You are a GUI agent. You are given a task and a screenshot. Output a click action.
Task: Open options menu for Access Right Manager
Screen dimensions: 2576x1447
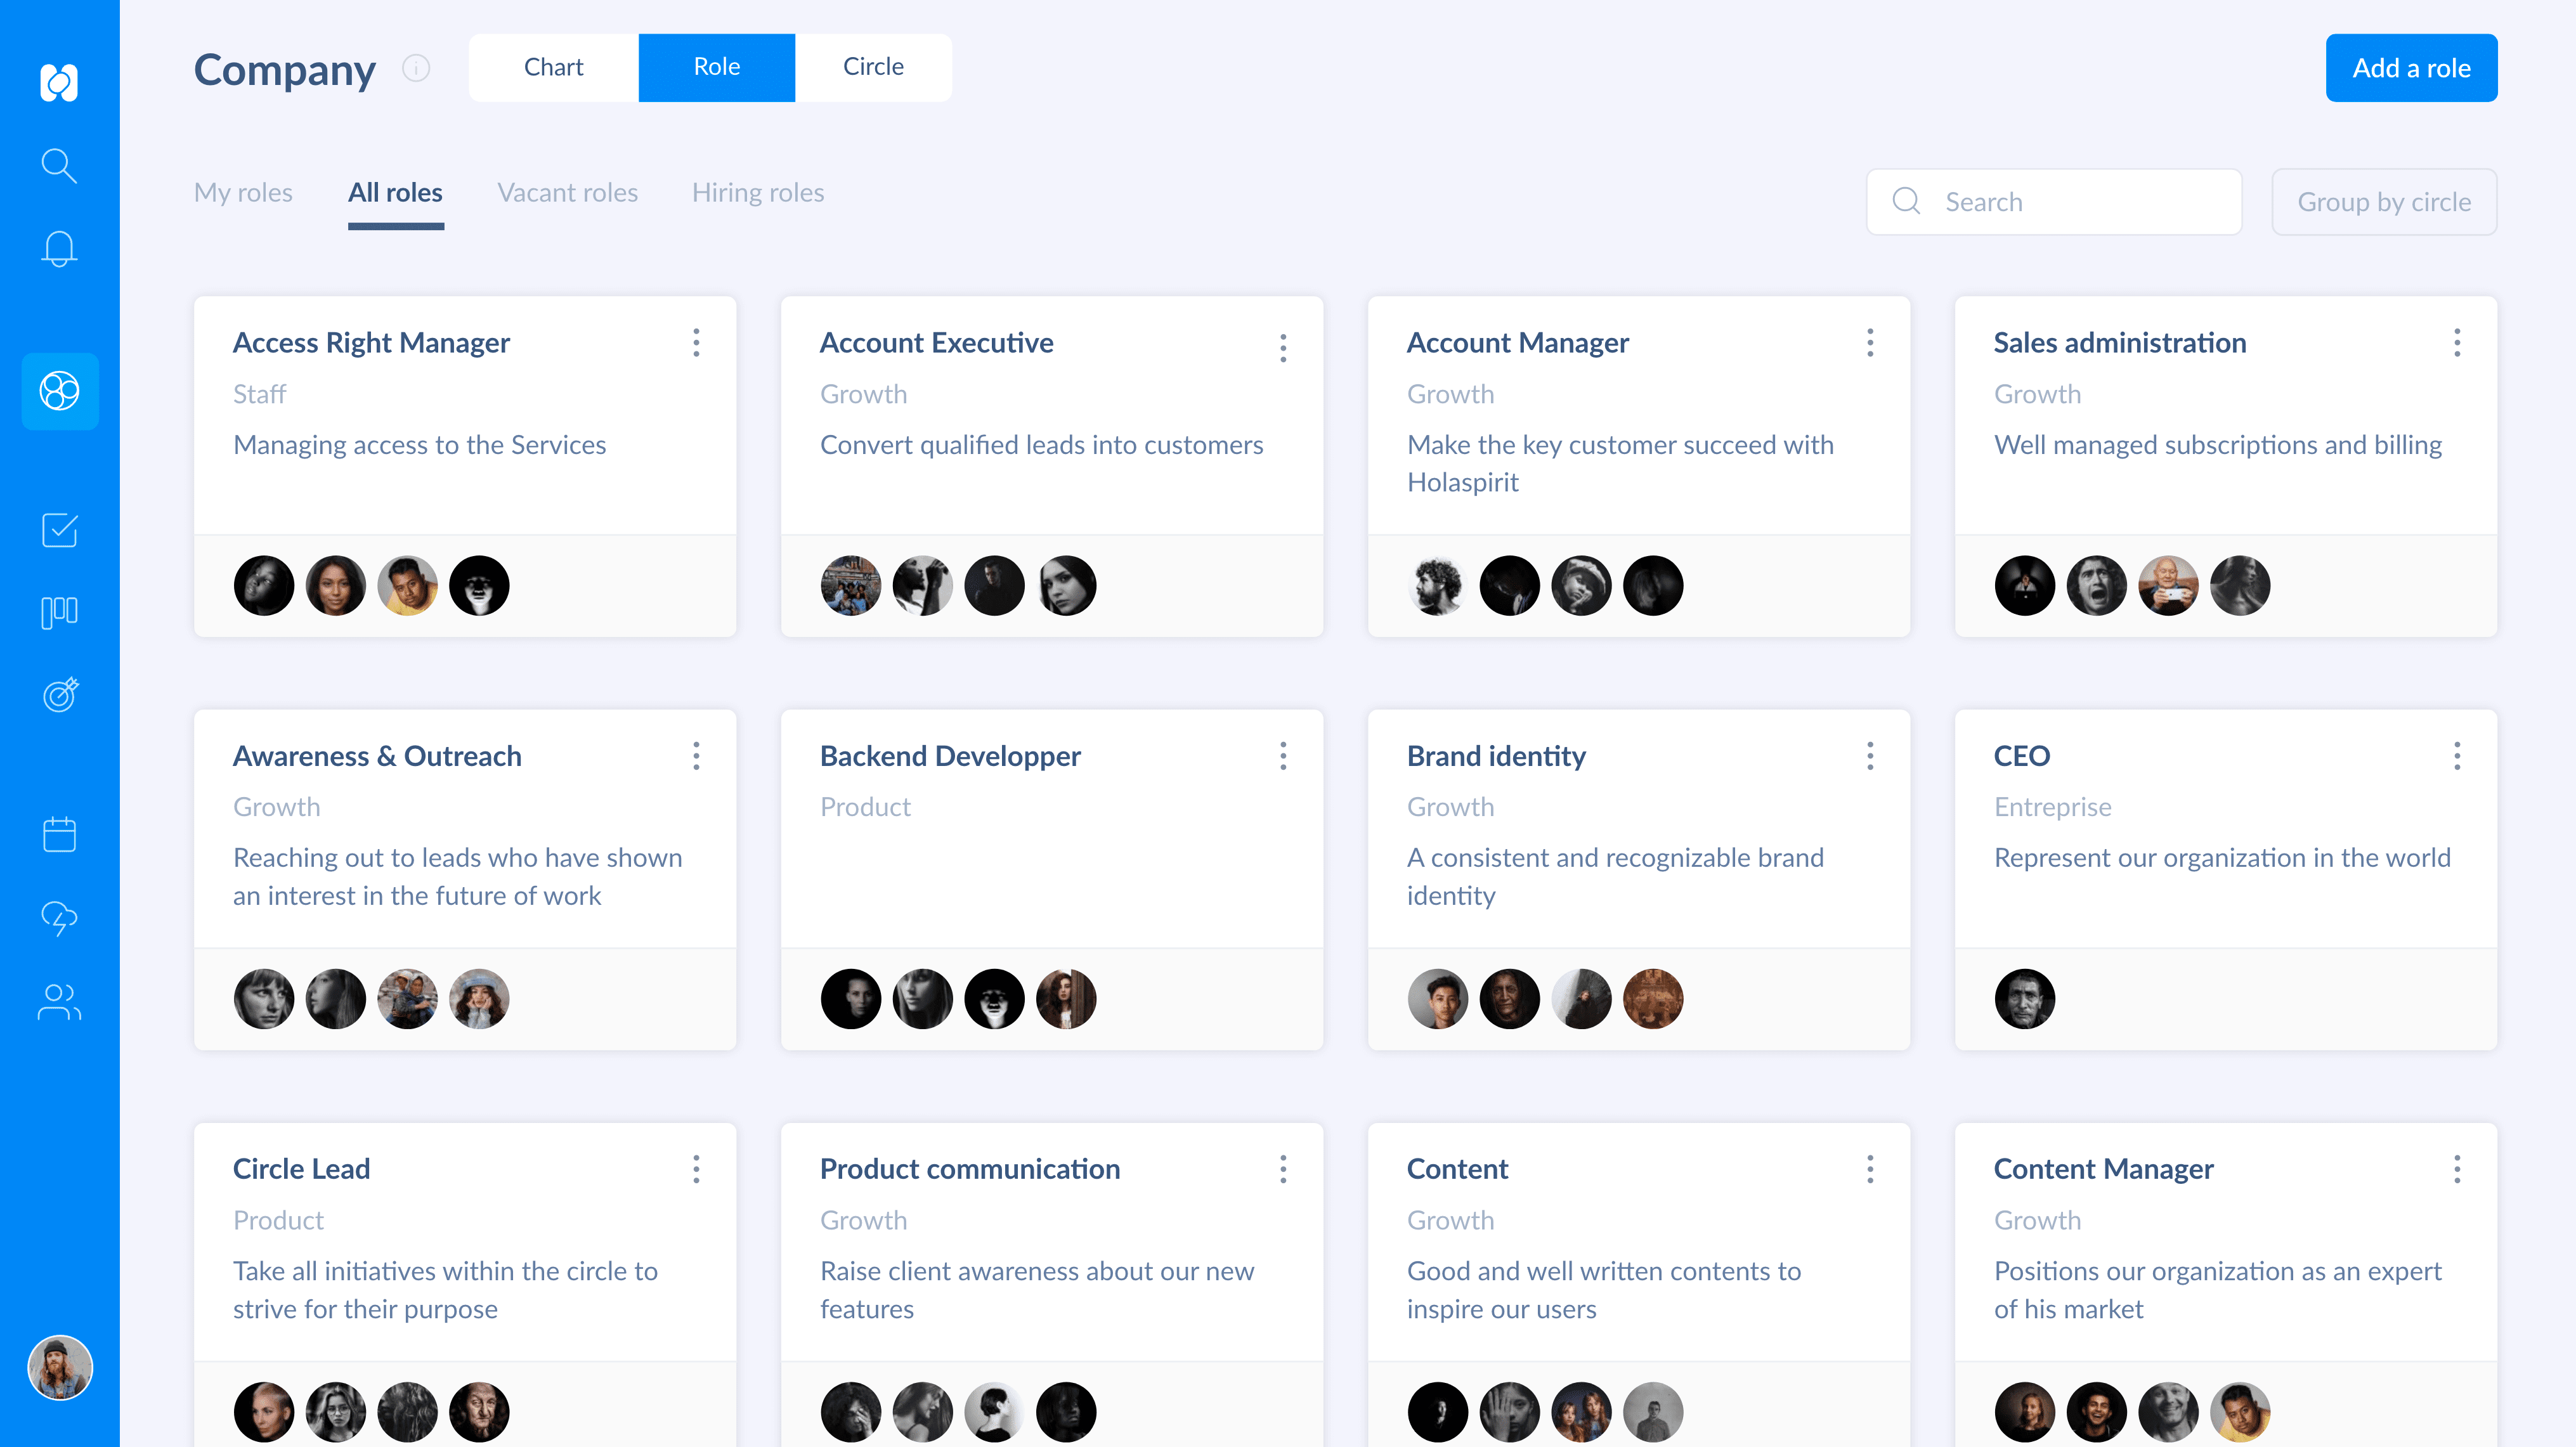[x=696, y=343]
